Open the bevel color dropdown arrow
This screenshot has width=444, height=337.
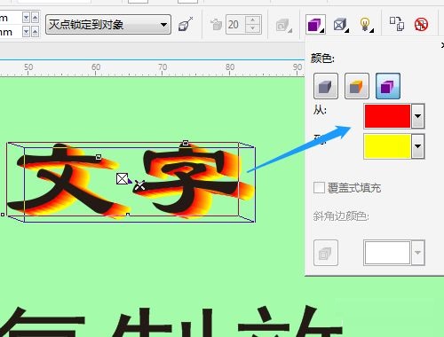tap(417, 253)
